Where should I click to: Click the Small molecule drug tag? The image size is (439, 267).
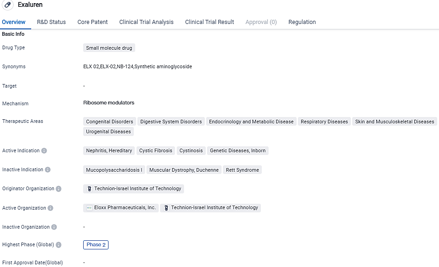[x=109, y=48]
